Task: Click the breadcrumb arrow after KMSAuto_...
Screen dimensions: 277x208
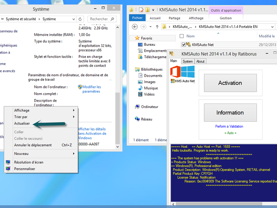Action: 196,27
